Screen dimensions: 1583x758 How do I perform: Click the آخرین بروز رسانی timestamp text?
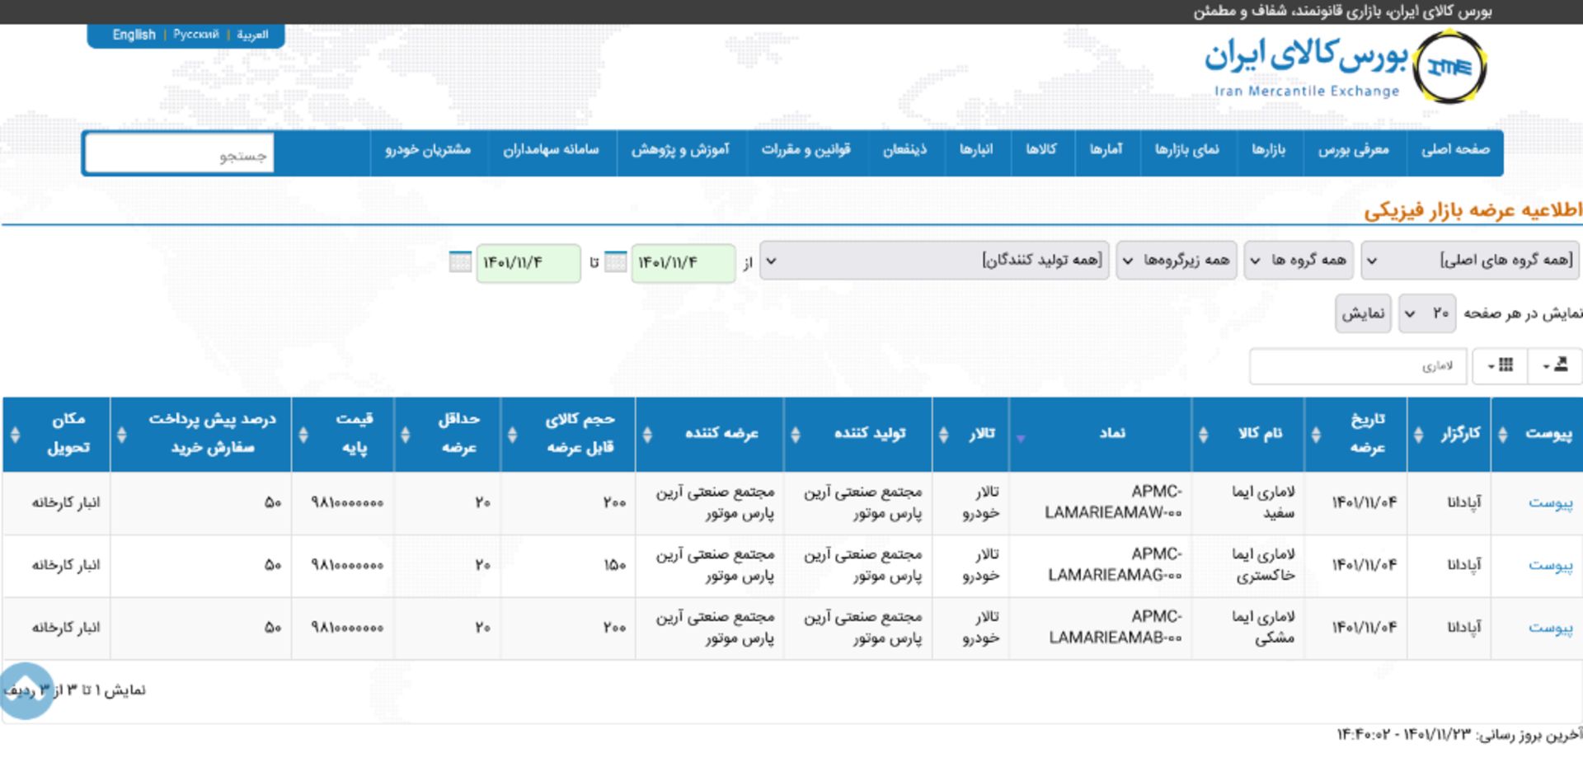tap(1459, 735)
